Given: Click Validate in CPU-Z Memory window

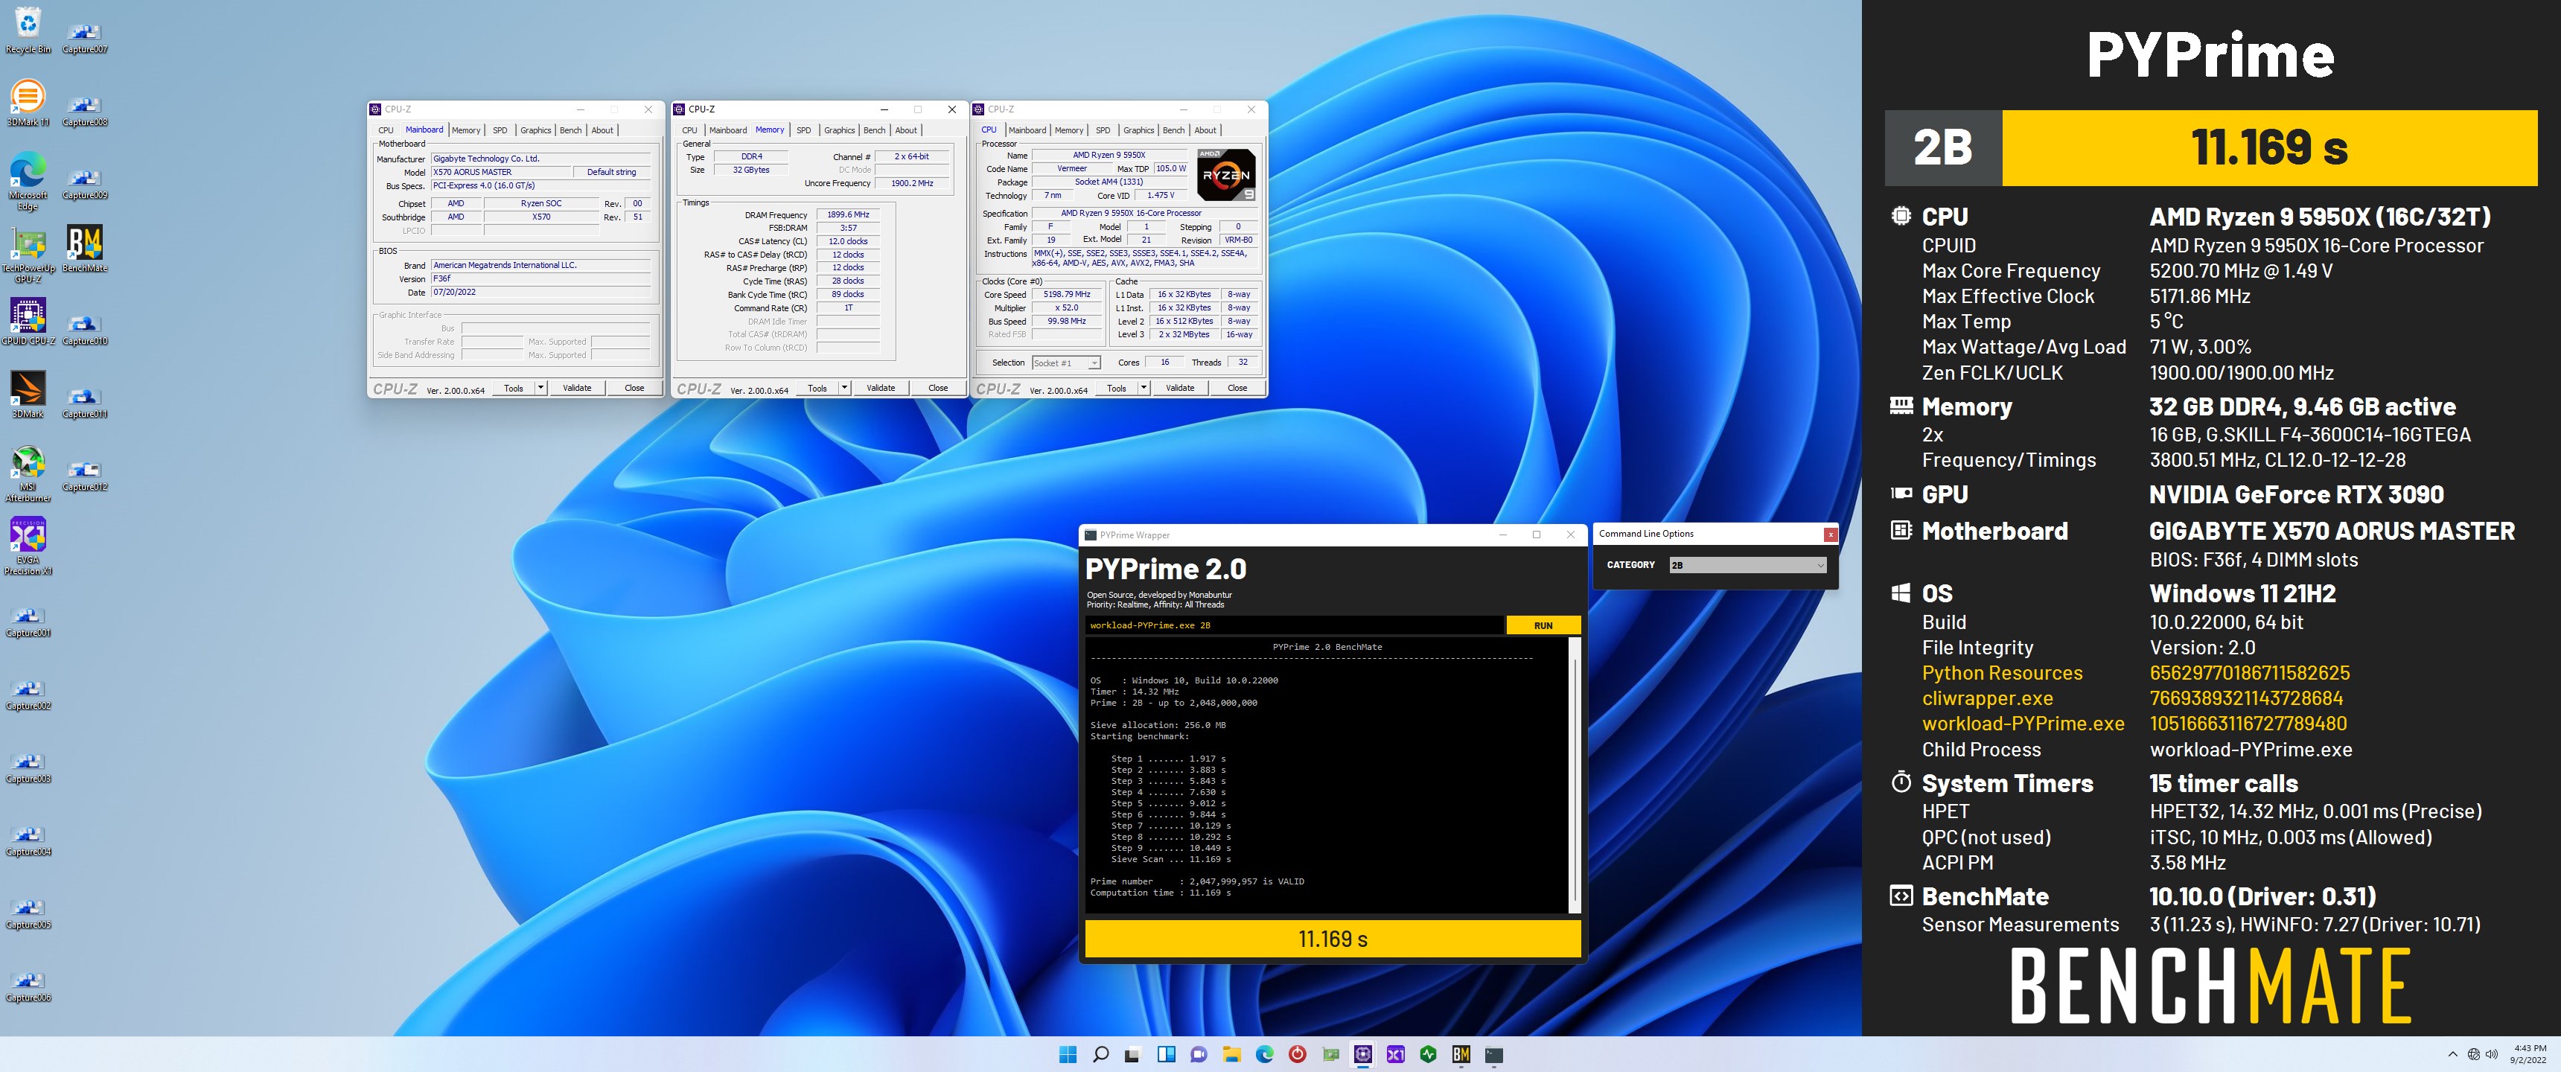Looking at the screenshot, I should point(881,388).
